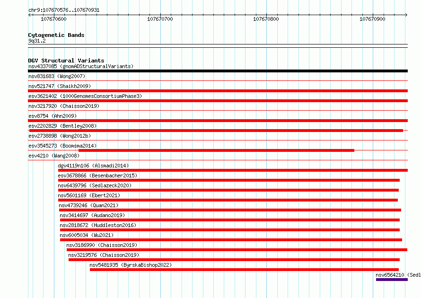Open nsv521747 (Shaikh2009) variant label
Image resolution: width=421 pixels, height=298 pixels.
point(60,86)
